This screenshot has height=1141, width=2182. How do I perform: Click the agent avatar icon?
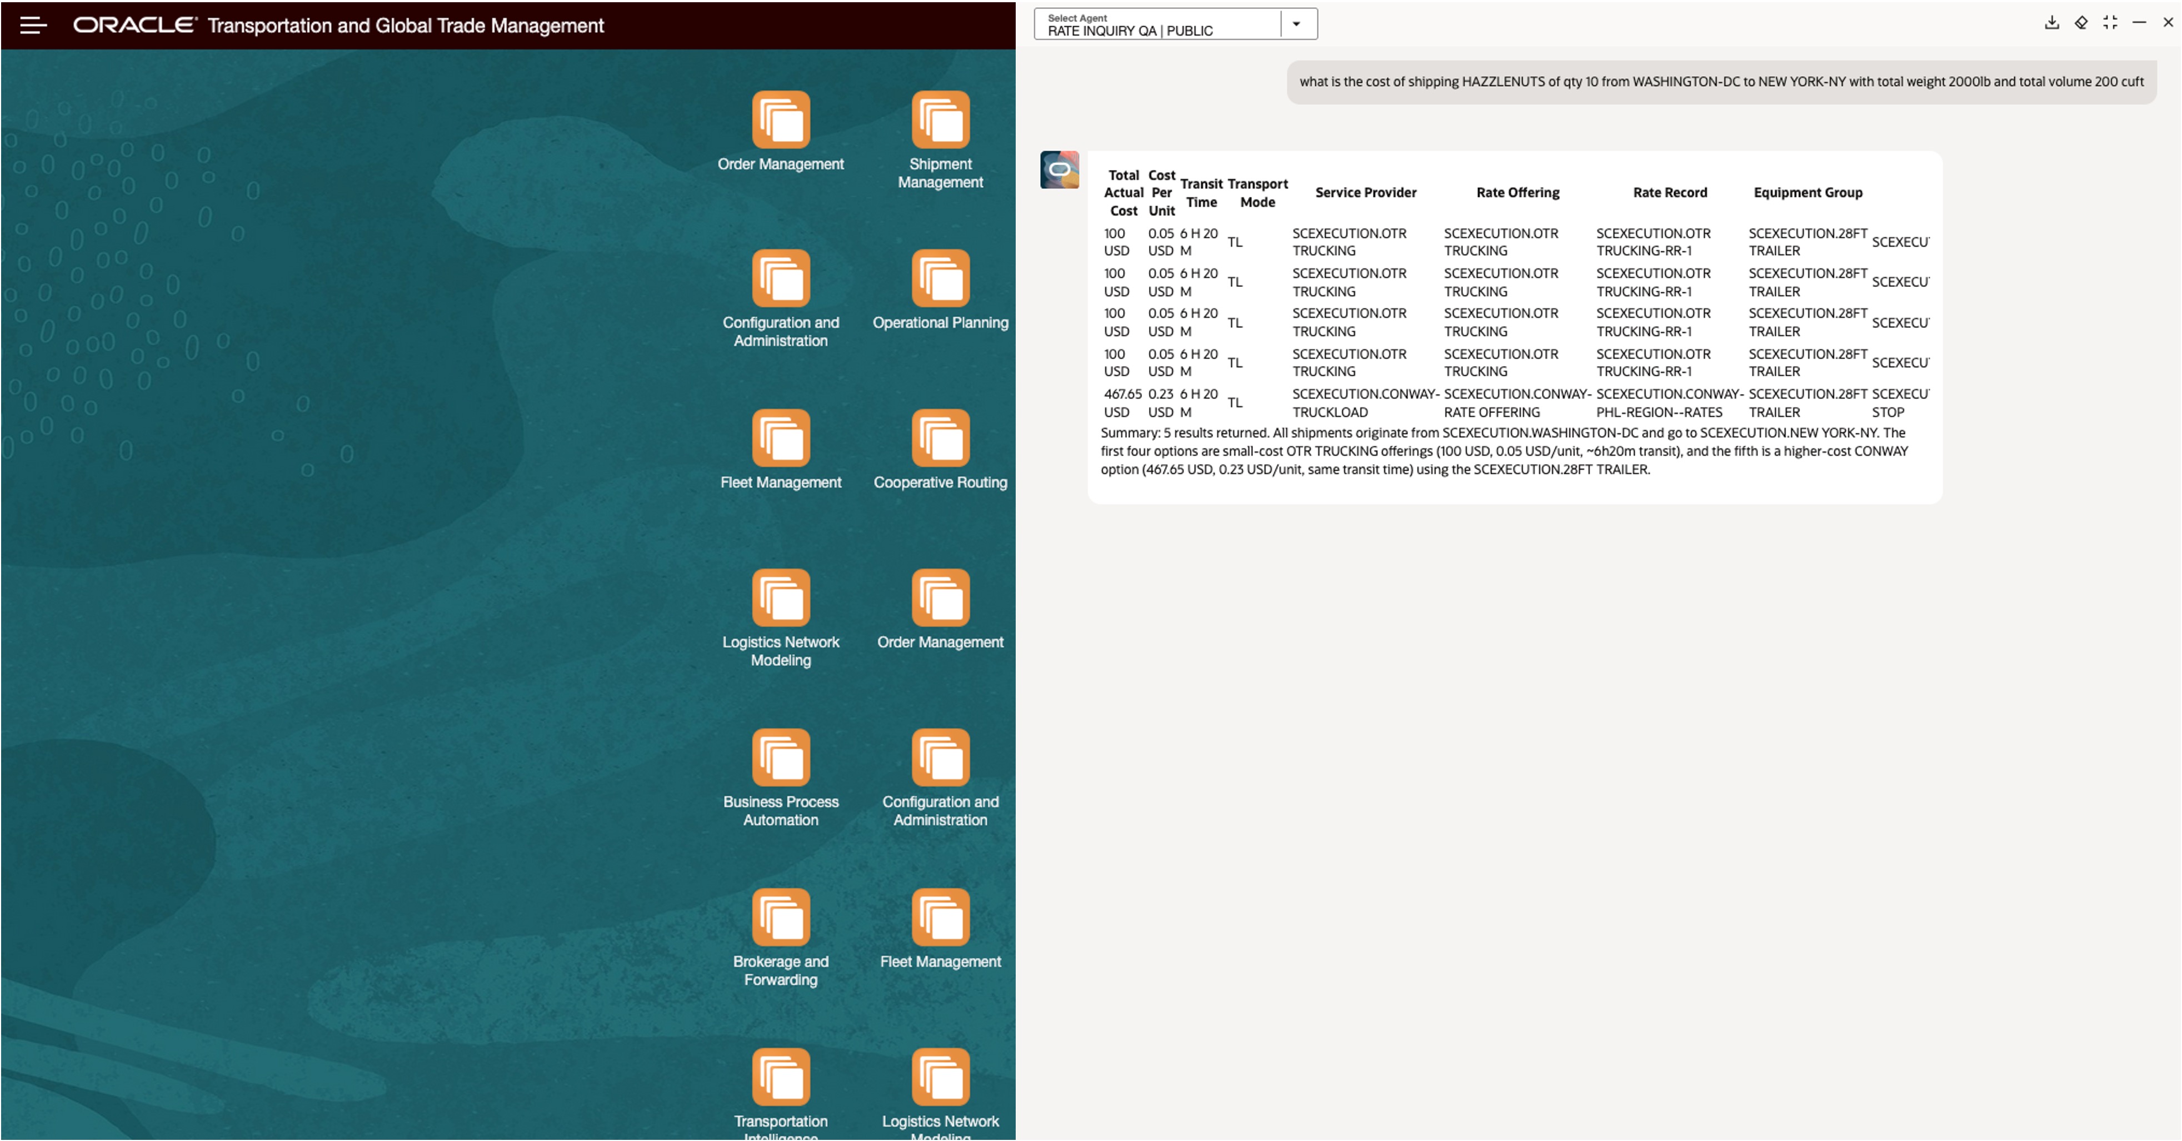point(1059,170)
